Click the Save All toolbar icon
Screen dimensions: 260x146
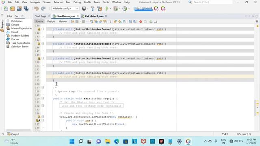point(26,9)
